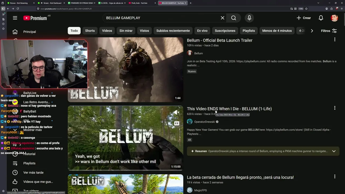Open options for This Video ENDS When I Die

tap(335, 108)
